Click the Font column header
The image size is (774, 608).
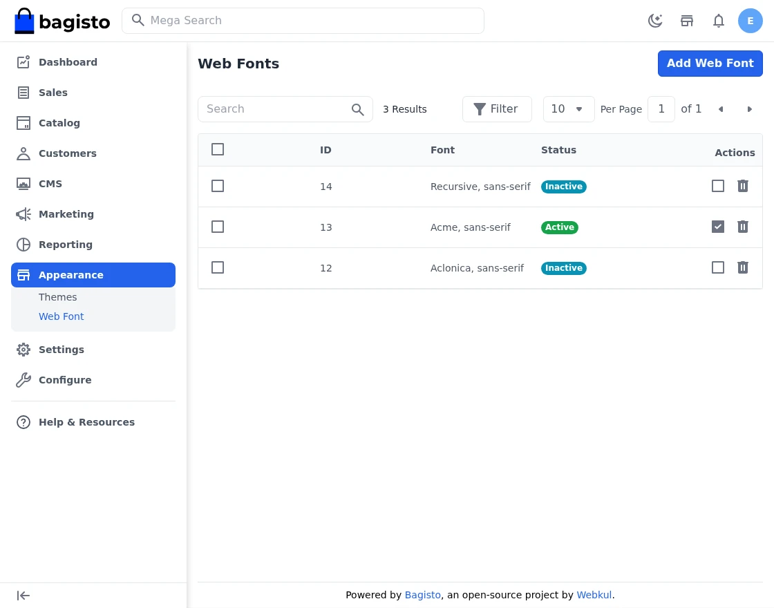click(x=442, y=150)
